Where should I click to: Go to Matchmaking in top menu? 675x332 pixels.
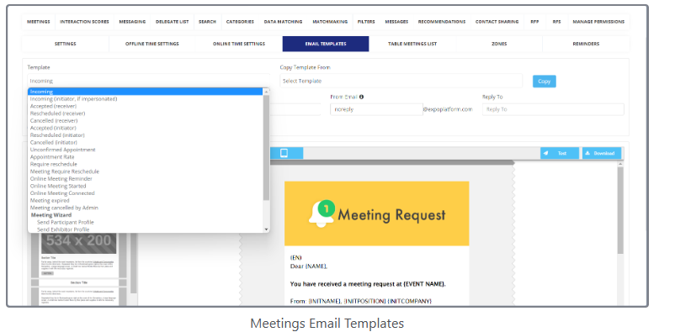coord(330,22)
